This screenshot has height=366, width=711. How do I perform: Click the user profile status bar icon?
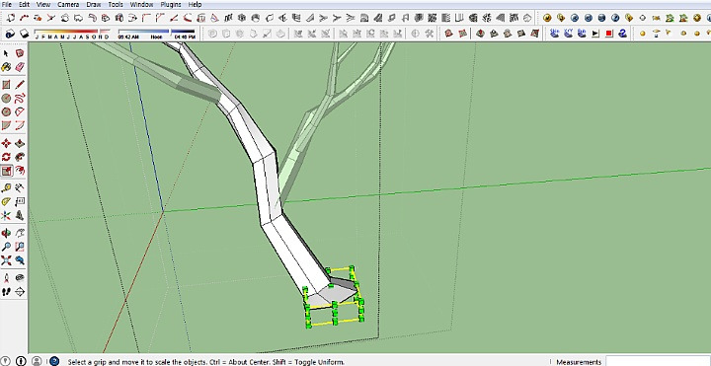coord(37,361)
